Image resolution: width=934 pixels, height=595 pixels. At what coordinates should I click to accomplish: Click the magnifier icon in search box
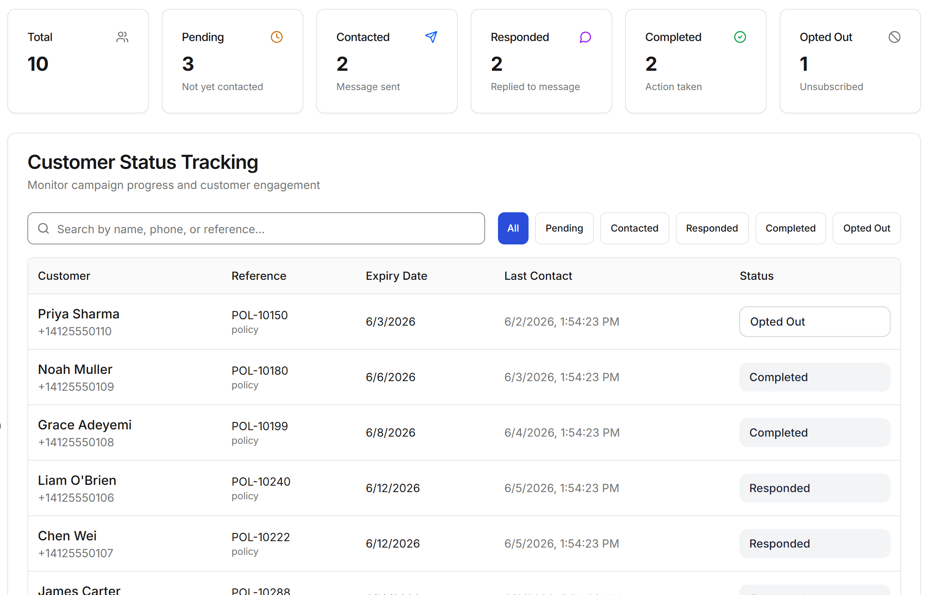43,228
